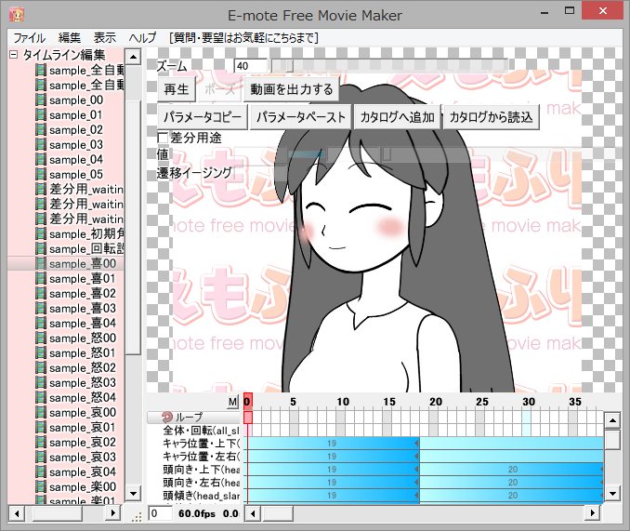Click the film icon beside sample_哀00
This screenshot has height=531, width=630.
[41, 412]
